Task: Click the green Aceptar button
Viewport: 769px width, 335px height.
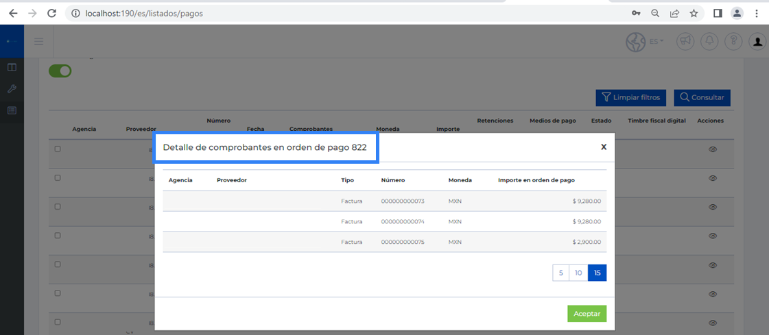Action: pyautogui.click(x=587, y=314)
